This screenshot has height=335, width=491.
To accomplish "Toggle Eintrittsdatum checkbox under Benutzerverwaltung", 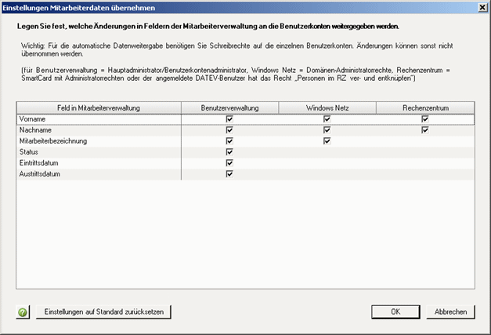I will coord(229,163).
